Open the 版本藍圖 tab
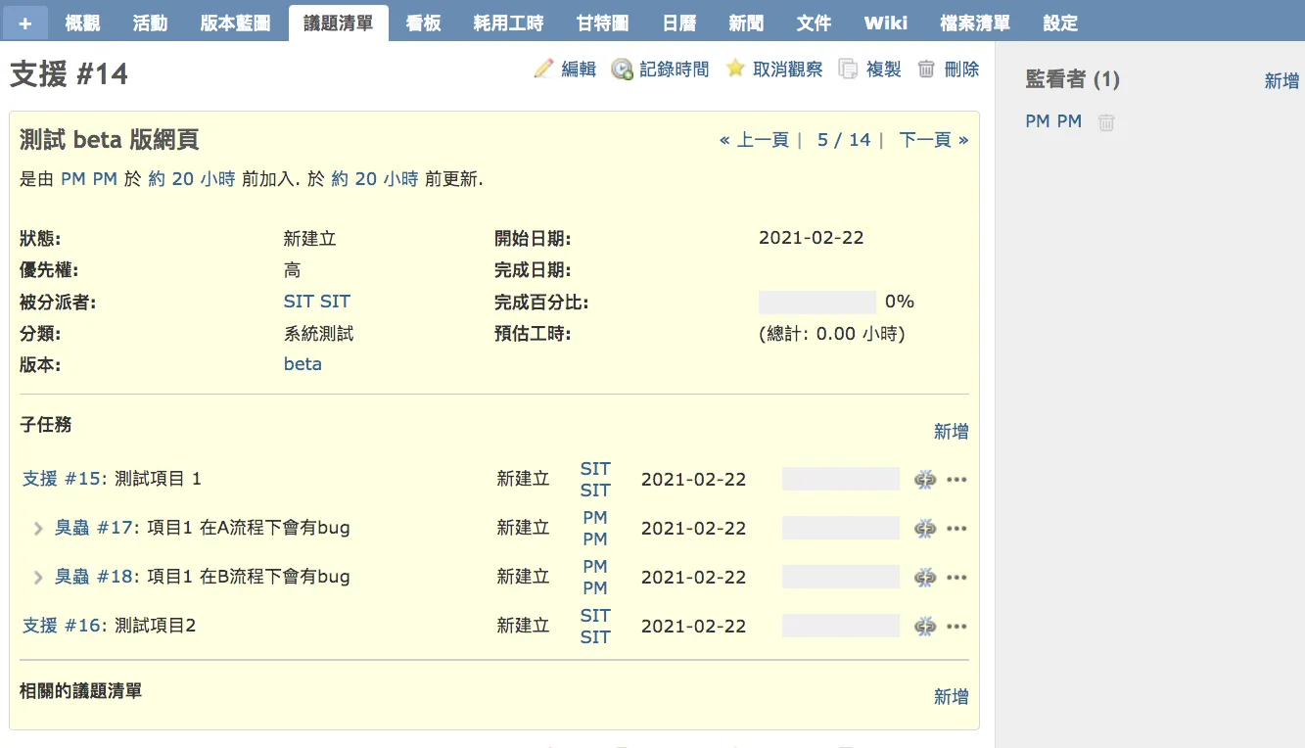The height and width of the screenshot is (748, 1305). [x=235, y=23]
